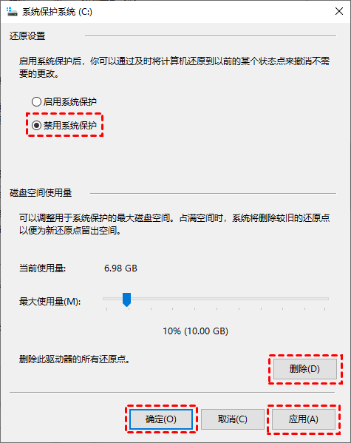Click the 磁盘空间使用量 section heading

point(41,193)
